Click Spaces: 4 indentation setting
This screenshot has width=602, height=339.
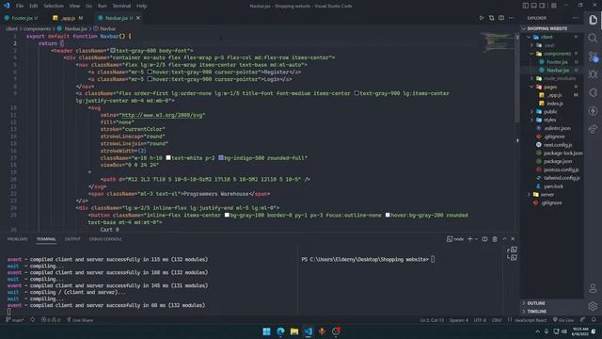[459, 320]
